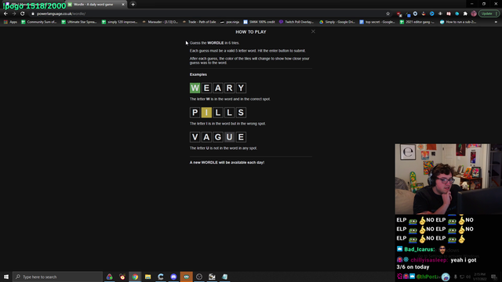Click the browser forward arrow
This screenshot has width=502, height=282.
14,14
